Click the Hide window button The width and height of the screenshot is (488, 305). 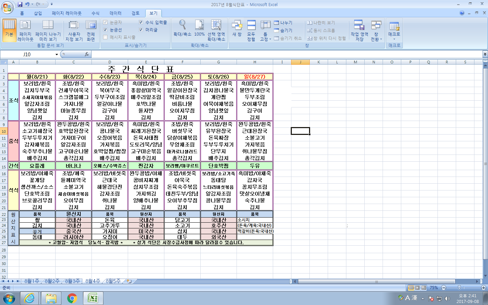283,30
